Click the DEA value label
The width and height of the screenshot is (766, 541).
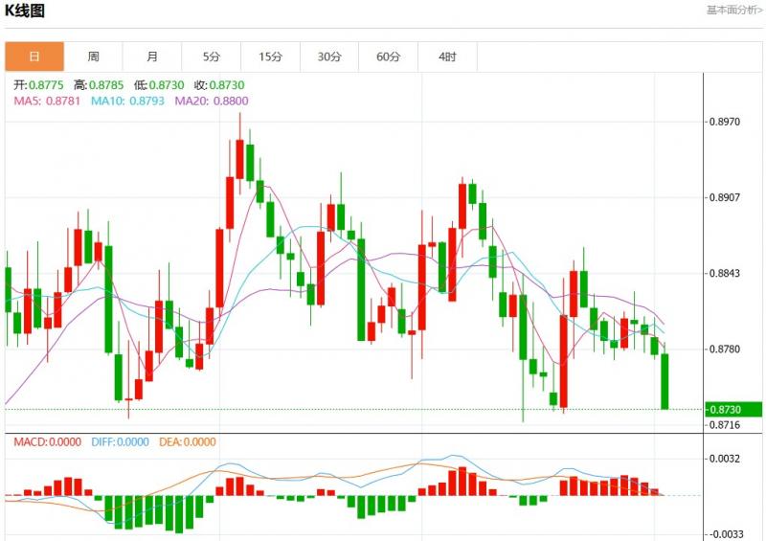pos(187,442)
